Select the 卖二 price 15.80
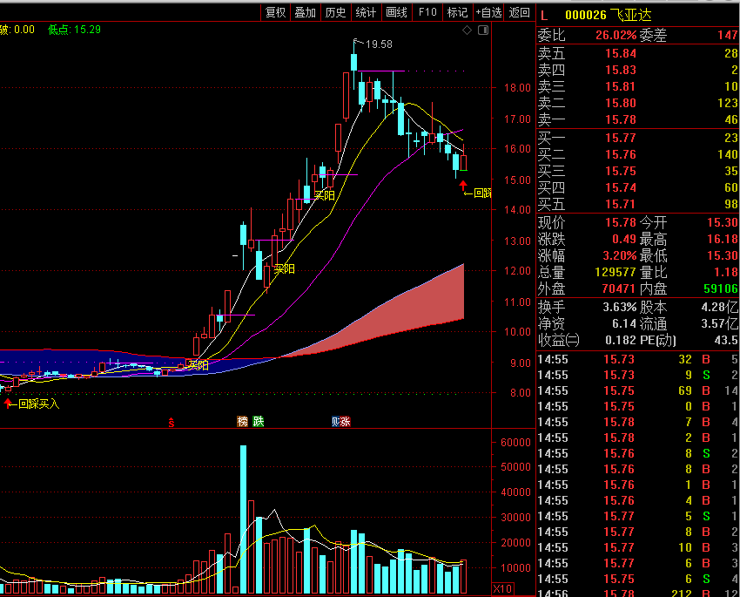The height and width of the screenshot is (597, 740). coord(621,103)
